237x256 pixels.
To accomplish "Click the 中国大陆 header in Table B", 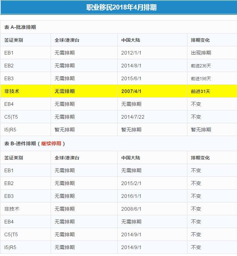I will pyautogui.click(x=131, y=158).
